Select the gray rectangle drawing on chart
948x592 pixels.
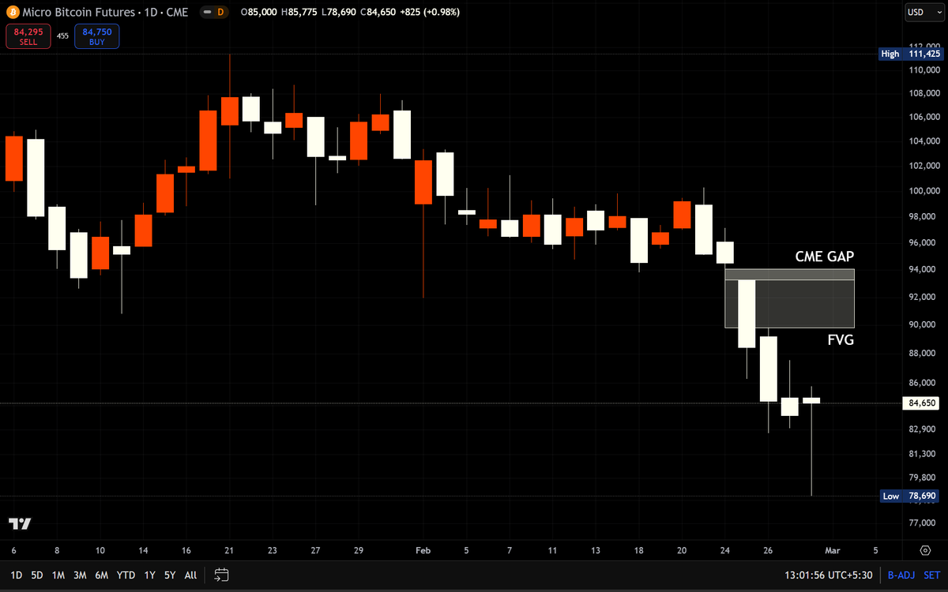point(790,298)
